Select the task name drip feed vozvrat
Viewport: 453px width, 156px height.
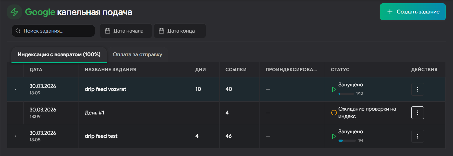pyautogui.click(x=105, y=89)
